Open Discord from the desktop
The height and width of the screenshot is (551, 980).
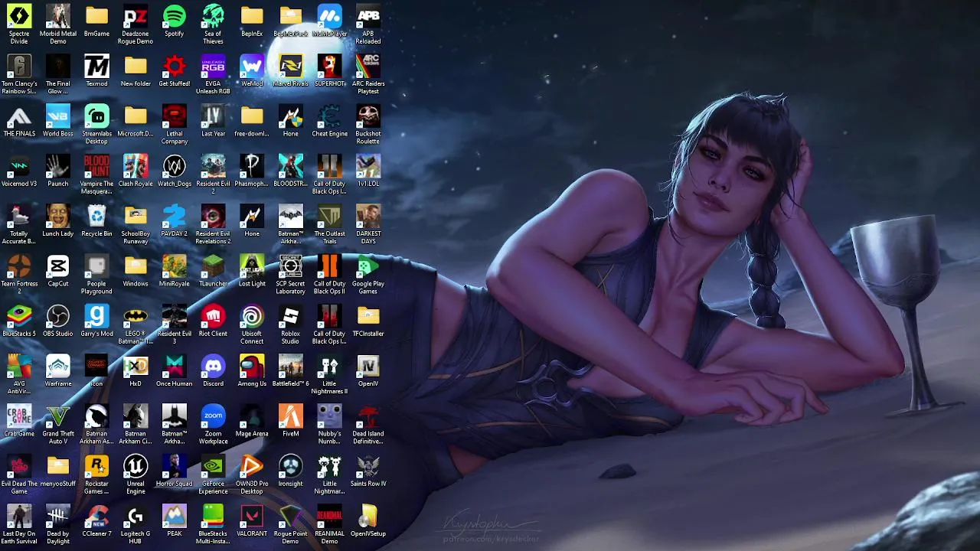(x=213, y=366)
